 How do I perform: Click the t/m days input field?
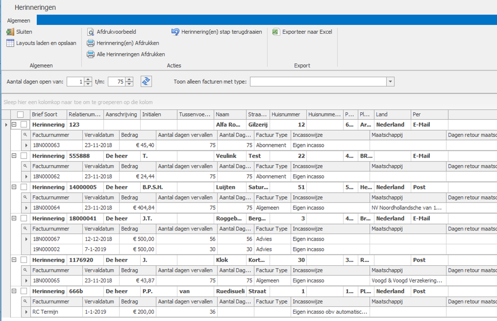116,82
